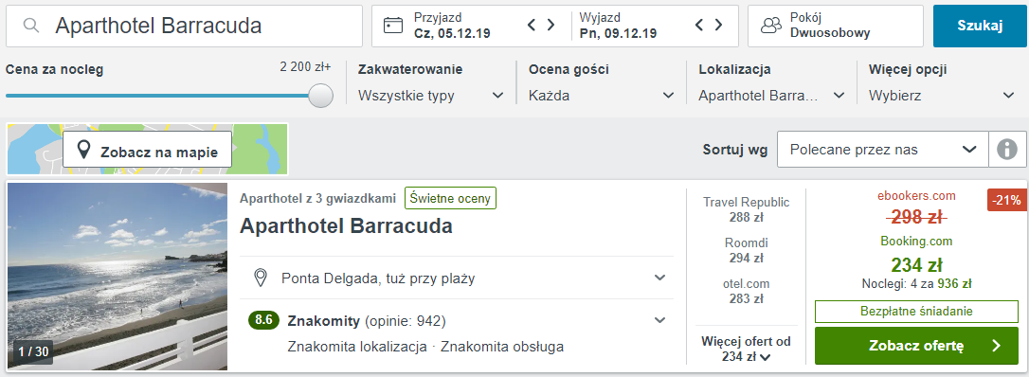Click the map pin on Zobacz na mapie
The image size is (1029, 377).
(83, 152)
